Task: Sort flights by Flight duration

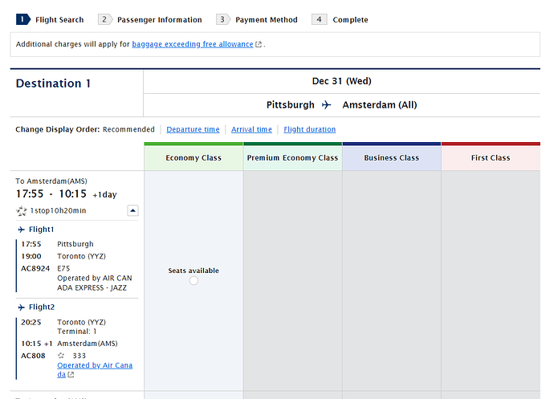Action: tap(309, 129)
